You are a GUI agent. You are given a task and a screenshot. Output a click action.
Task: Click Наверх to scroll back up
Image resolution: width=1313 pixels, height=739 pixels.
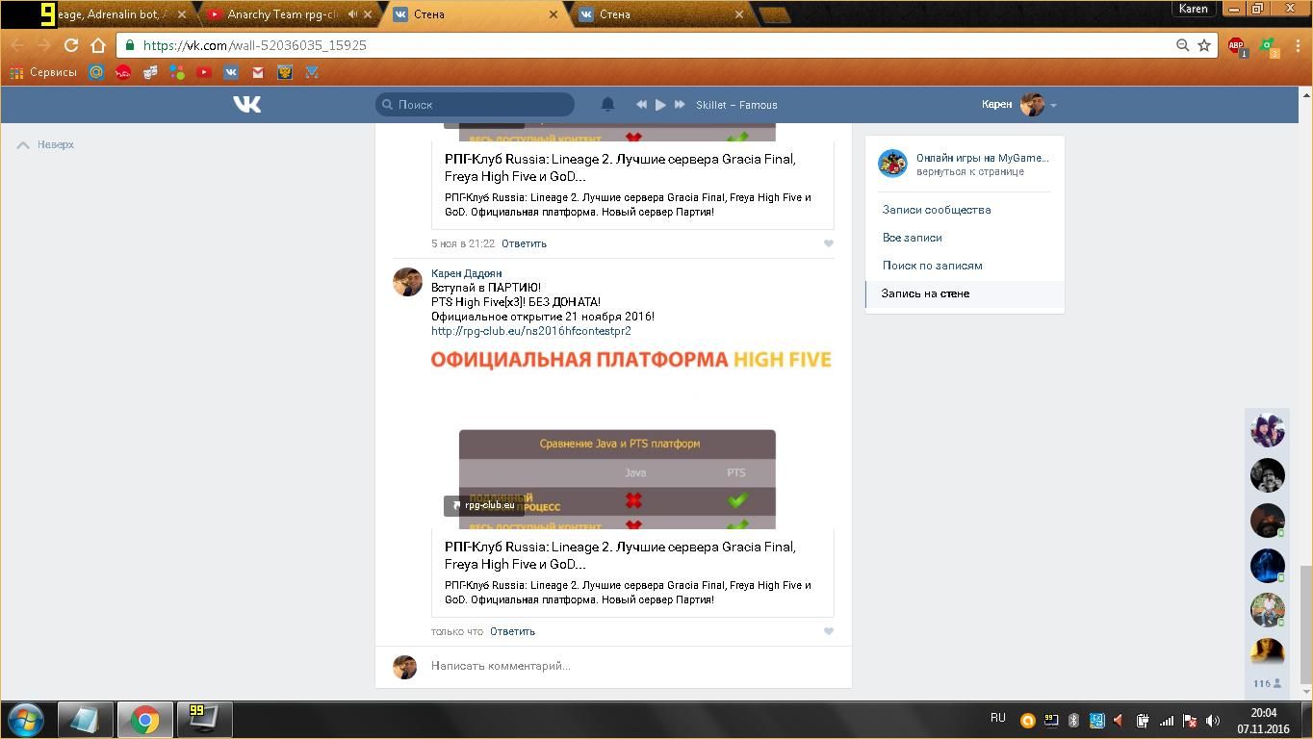46,144
